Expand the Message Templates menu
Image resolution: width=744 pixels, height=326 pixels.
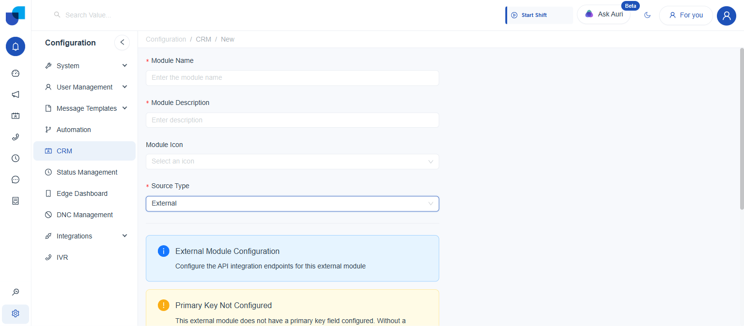pyautogui.click(x=84, y=108)
